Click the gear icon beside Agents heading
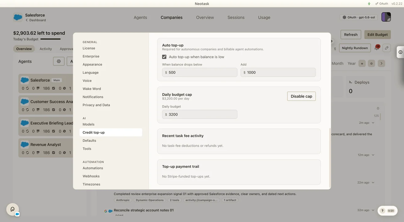404x222 pixels. click(x=59, y=61)
